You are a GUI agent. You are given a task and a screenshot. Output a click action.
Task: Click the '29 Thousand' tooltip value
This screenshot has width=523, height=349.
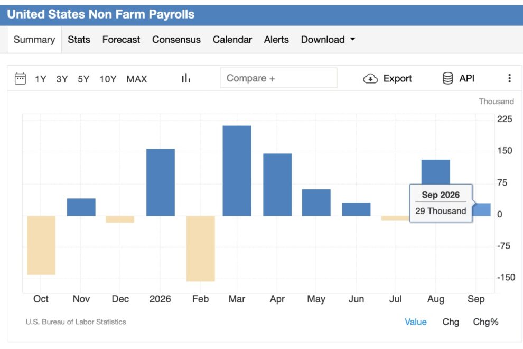pos(441,211)
